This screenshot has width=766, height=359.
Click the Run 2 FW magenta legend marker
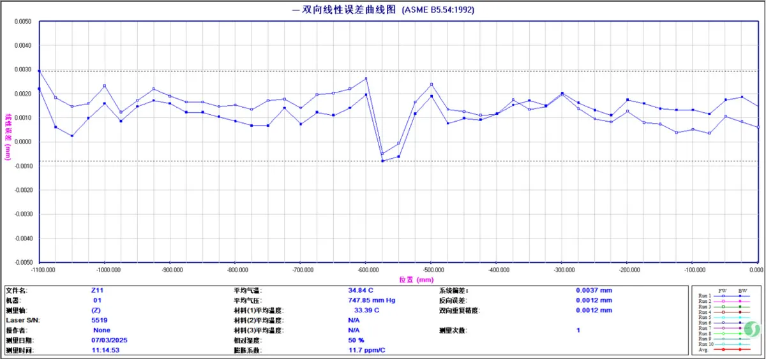point(723,302)
